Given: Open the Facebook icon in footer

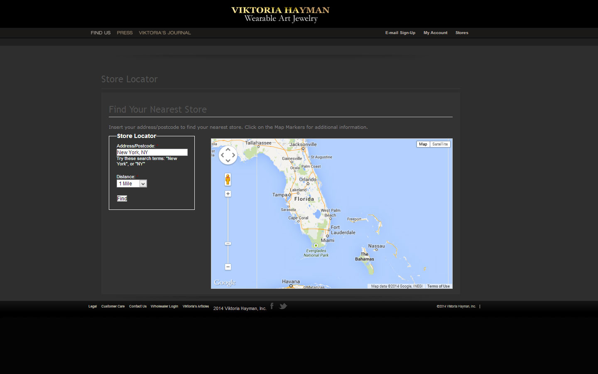Looking at the screenshot, I should (x=272, y=306).
